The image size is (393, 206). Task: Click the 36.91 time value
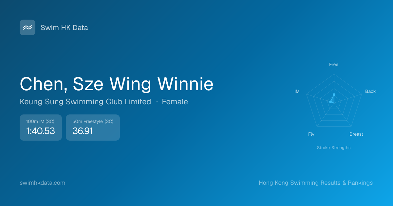click(83, 131)
